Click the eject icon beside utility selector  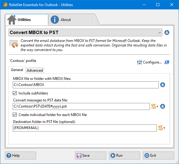pyautogui.click(x=167, y=32)
